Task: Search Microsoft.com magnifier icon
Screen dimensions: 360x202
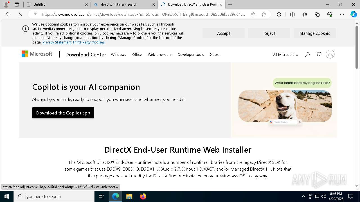Action: click(308, 54)
